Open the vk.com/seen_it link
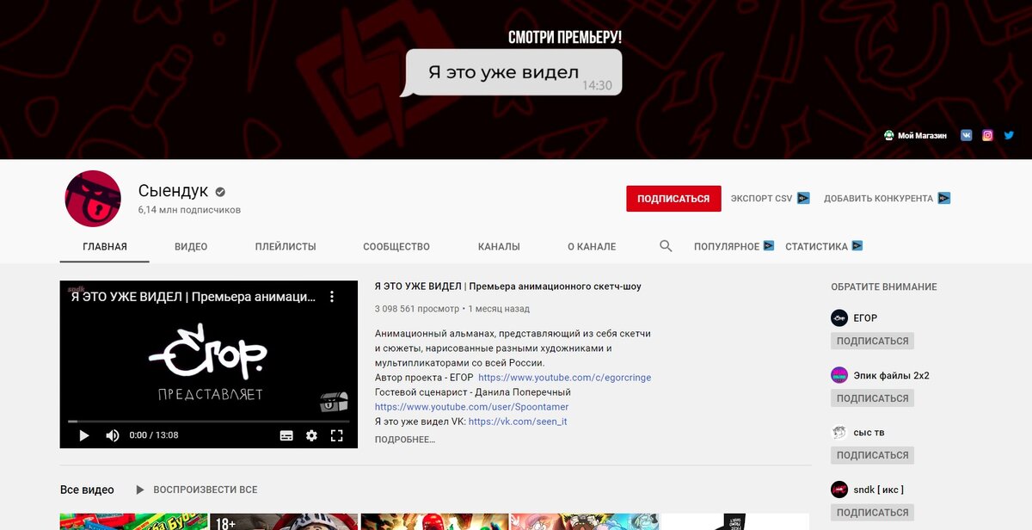Image resolution: width=1032 pixels, height=530 pixels. 518,422
